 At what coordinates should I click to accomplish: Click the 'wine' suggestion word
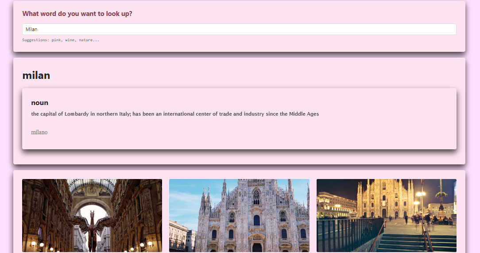[70, 40]
